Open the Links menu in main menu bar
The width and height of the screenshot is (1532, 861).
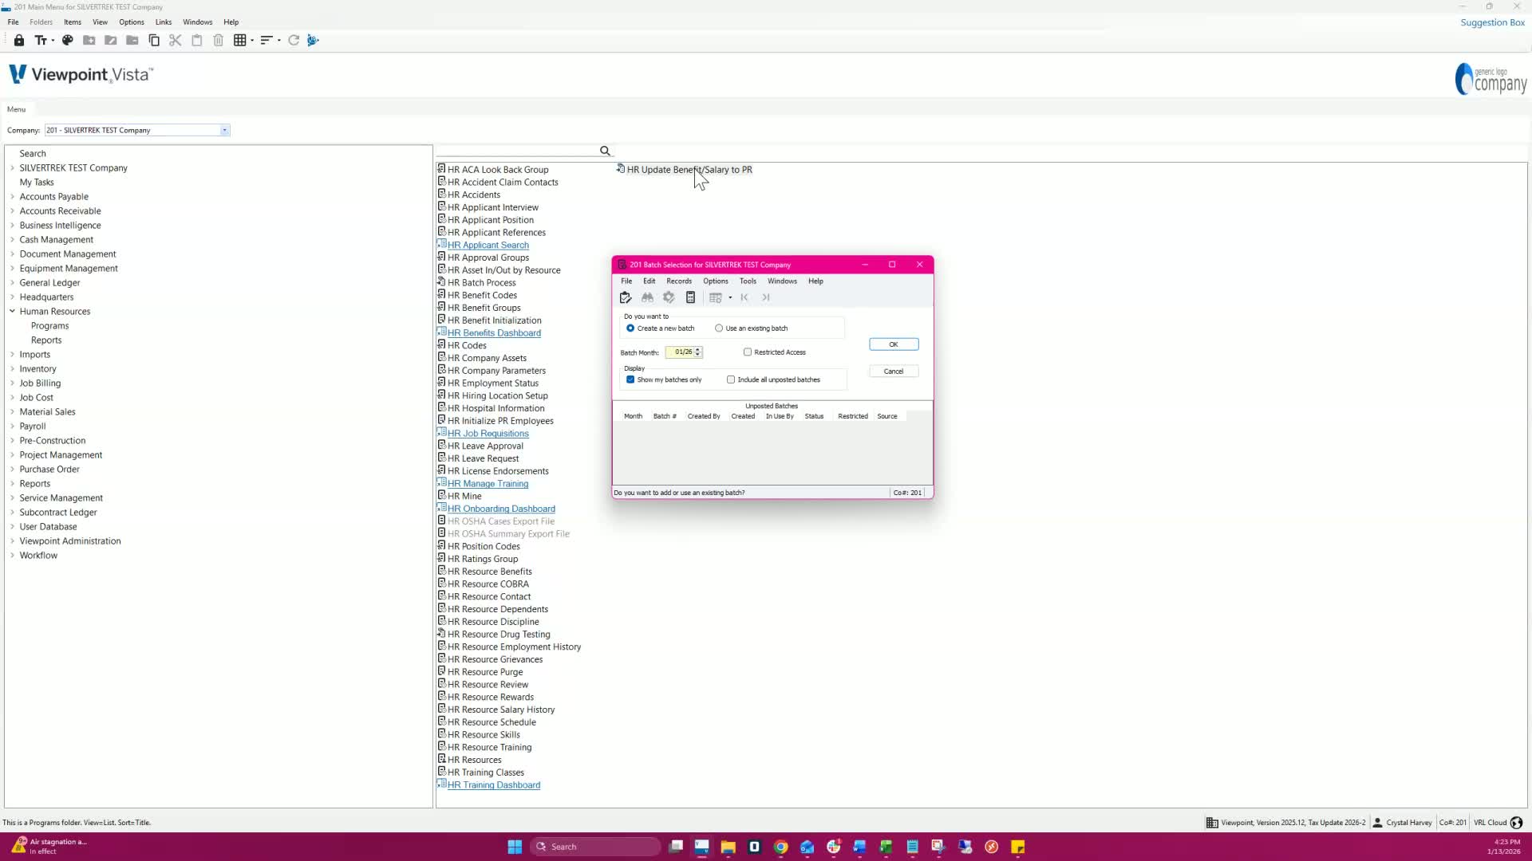click(x=163, y=22)
